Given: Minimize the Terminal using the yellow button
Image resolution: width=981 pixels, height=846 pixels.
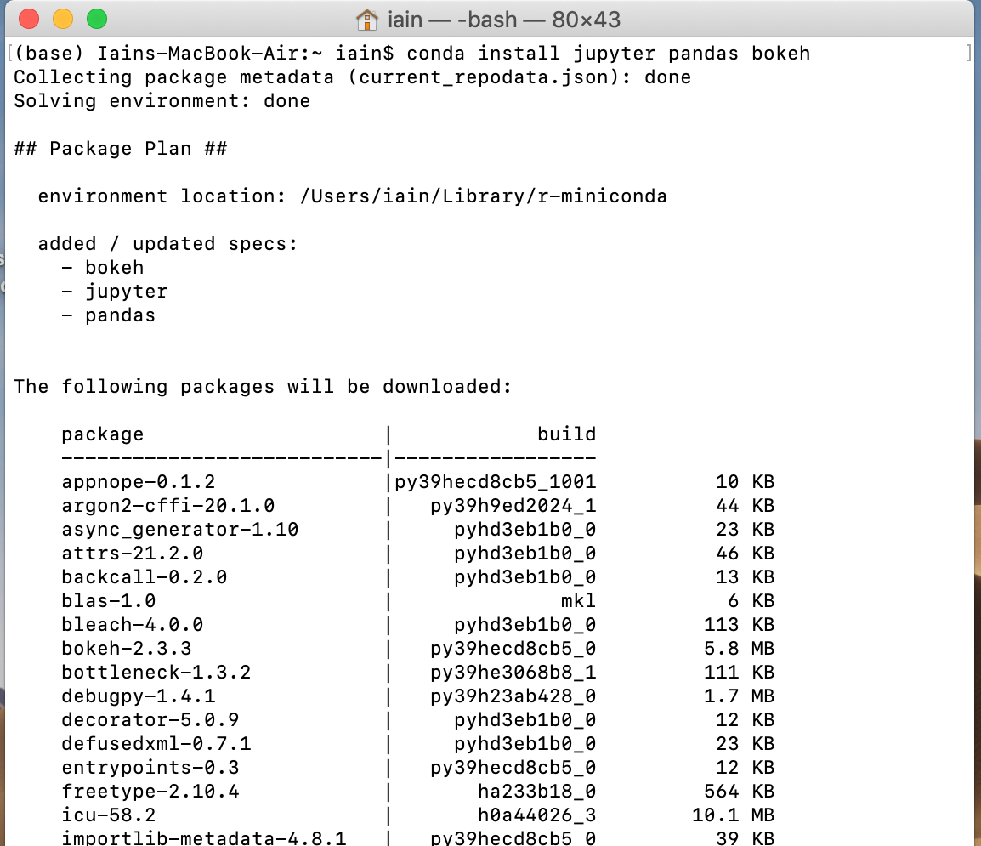Looking at the screenshot, I should [63, 19].
